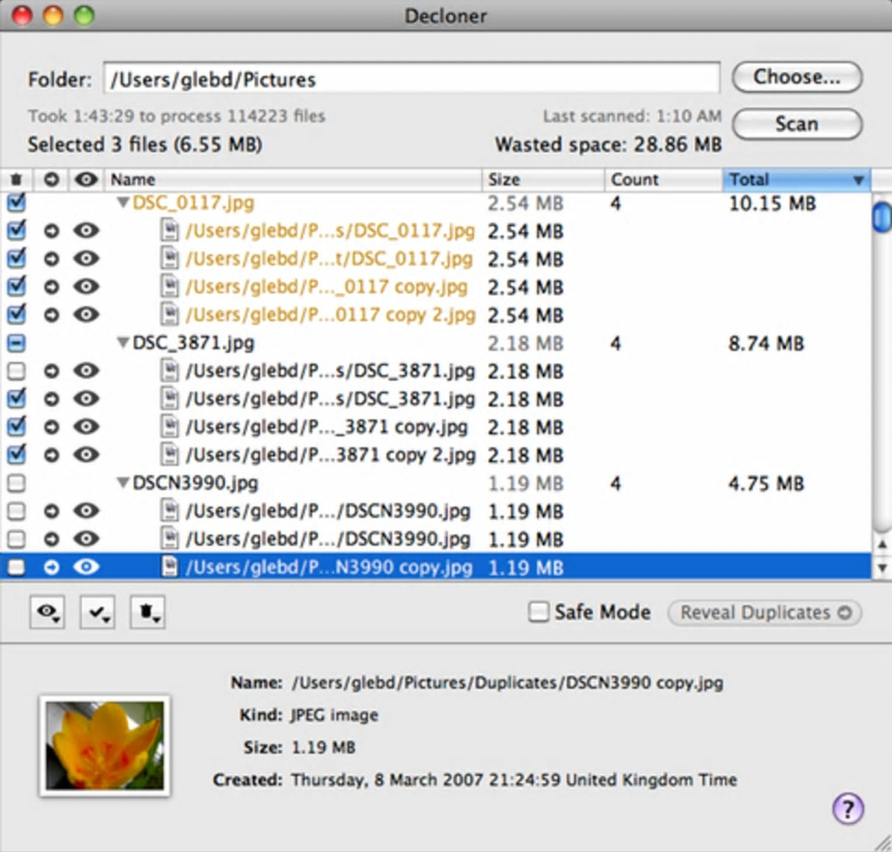This screenshot has width=892, height=852.
Task: Open the help question mark button
Action: [848, 808]
